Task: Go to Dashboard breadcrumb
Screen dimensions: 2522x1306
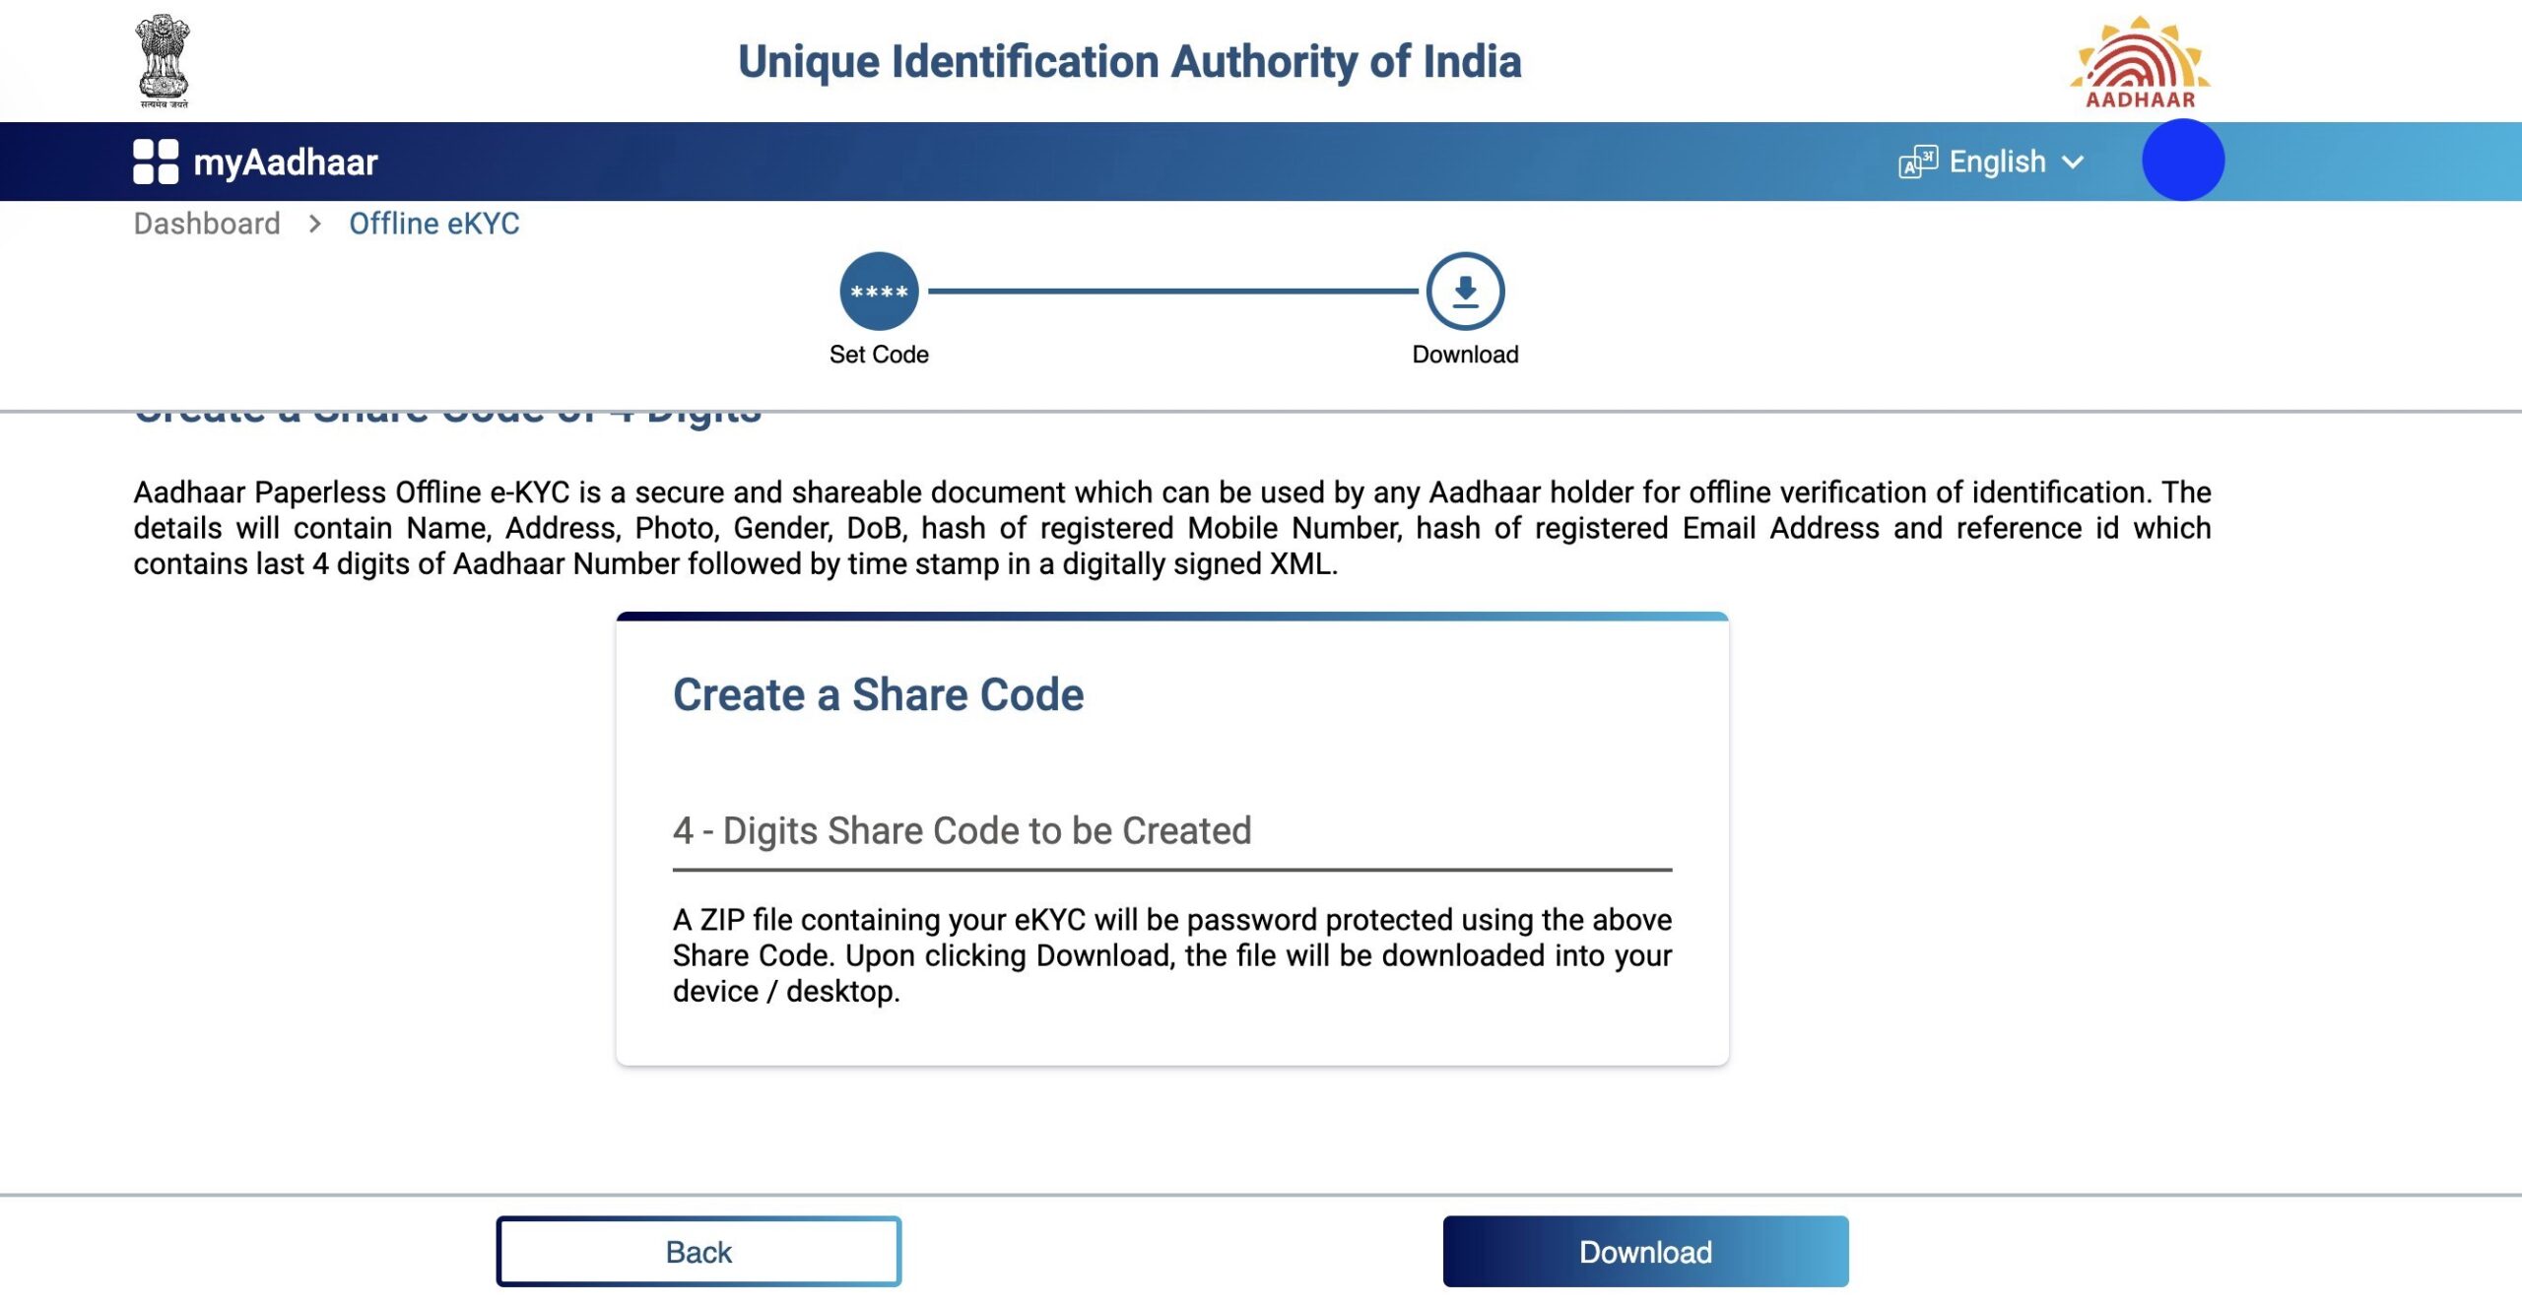Action: click(x=207, y=224)
